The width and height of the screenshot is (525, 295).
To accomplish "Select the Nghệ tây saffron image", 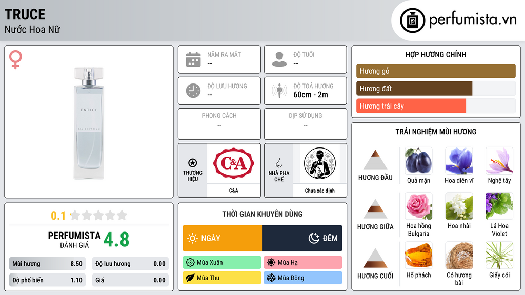I will [x=499, y=160].
